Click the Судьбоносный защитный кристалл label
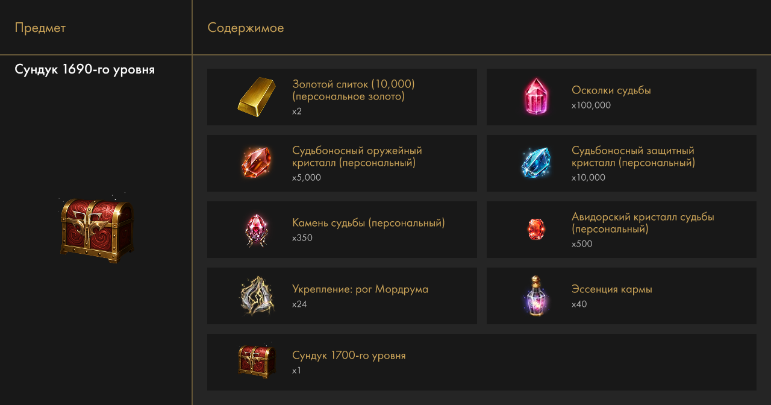This screenshot has width=771, height=405. [633, 157]
